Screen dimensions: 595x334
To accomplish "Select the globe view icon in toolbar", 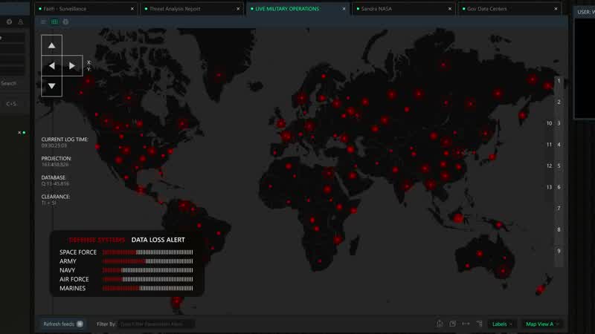I will coord(65,22).
